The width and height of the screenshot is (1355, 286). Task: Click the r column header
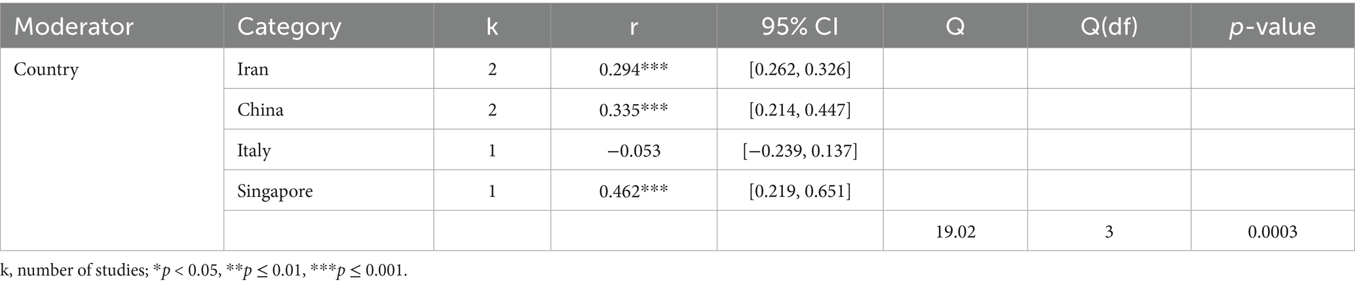click(x=633, y=27)
